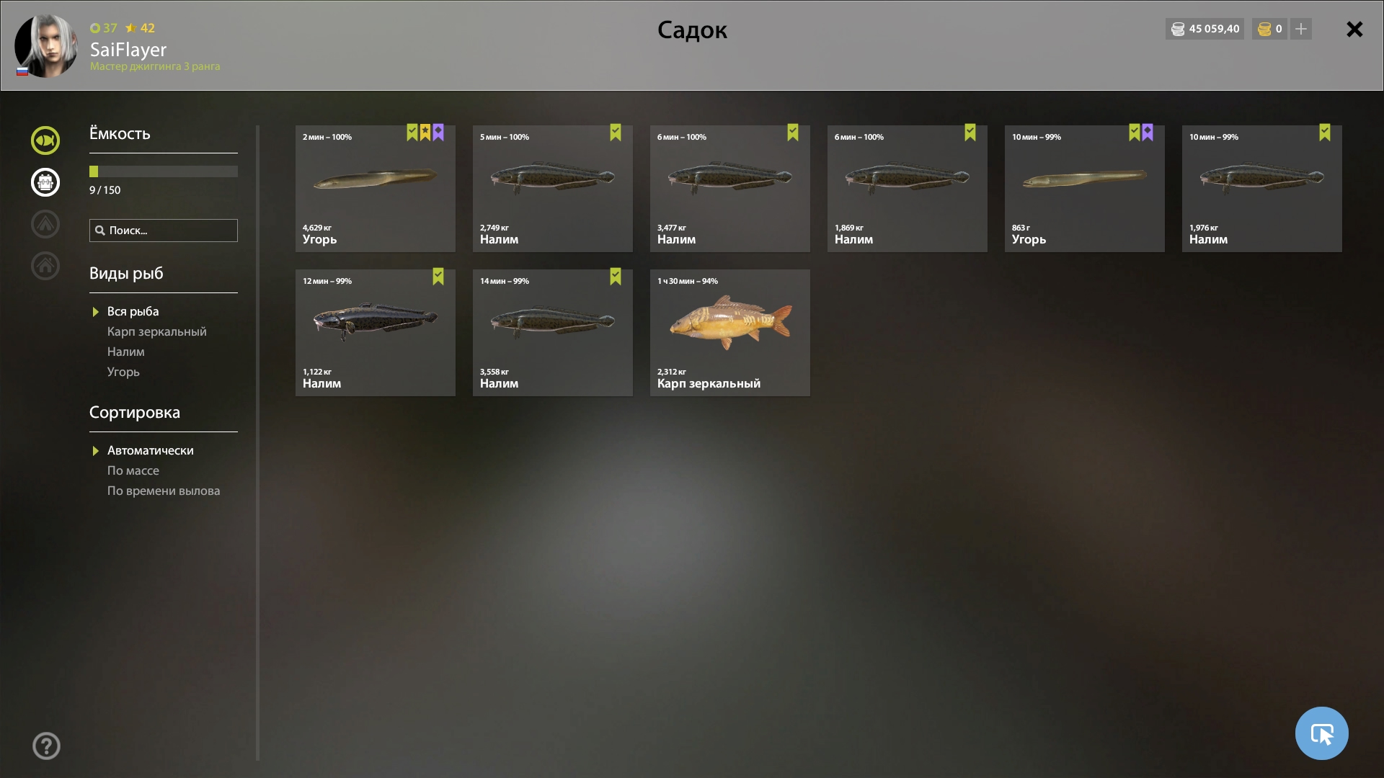Screen dimensions: 1384x778
Task: Click the tent camp sidebar icon
Action: pyautogui.click(x=45, y=224)
